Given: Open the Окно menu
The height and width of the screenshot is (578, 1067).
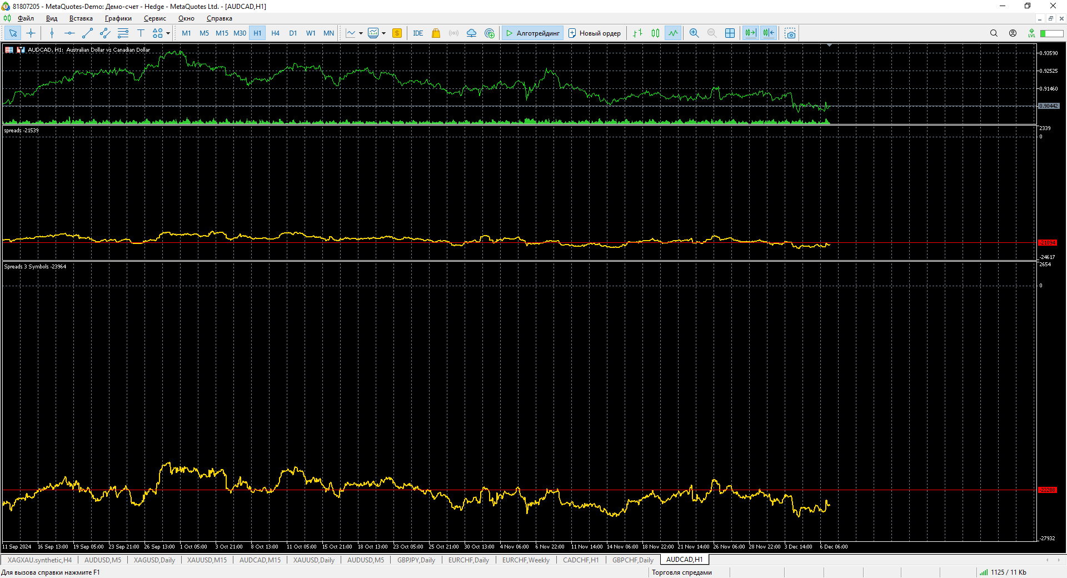Looking at the screenshot, I should click(x=186, y=18).
